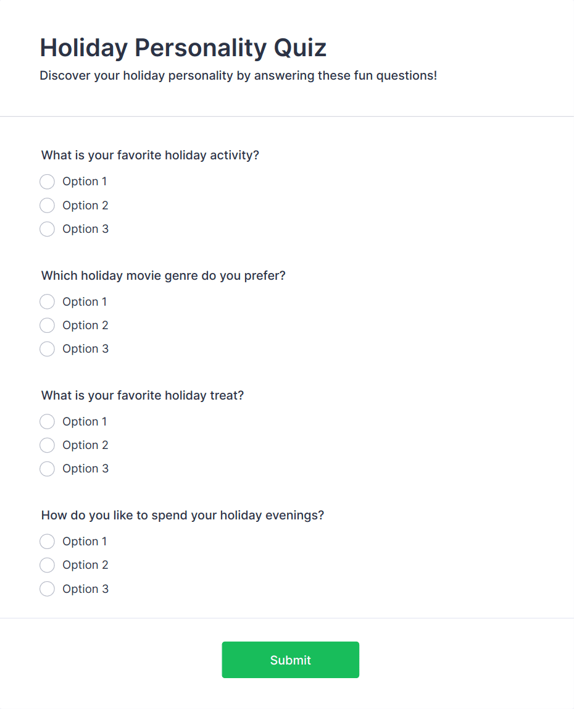Viewport: 574px width, 709px height.
Task: Click the holiday evenings question text
Action: (181, 514)
